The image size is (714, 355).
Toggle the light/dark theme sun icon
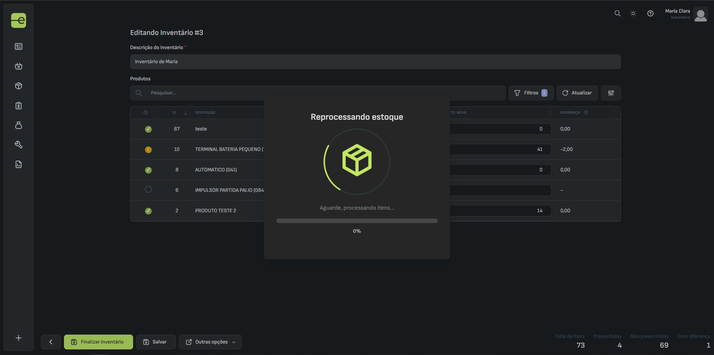[x=633, y=13]
